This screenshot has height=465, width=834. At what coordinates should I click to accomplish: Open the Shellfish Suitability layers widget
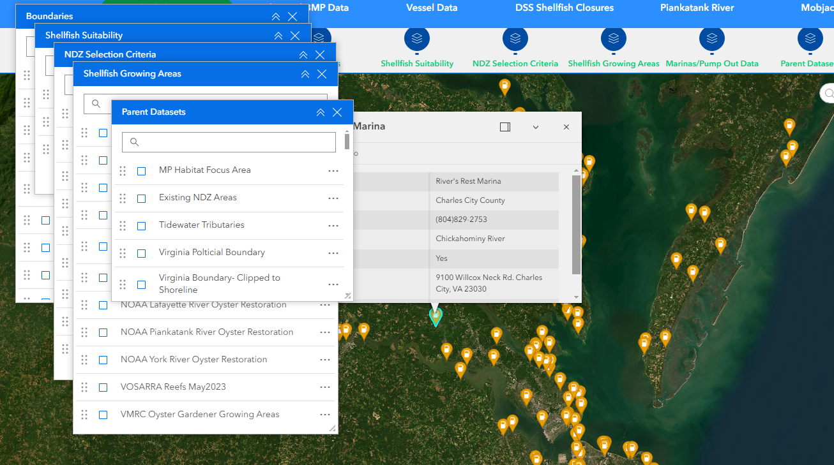click(x=416, y=40)
